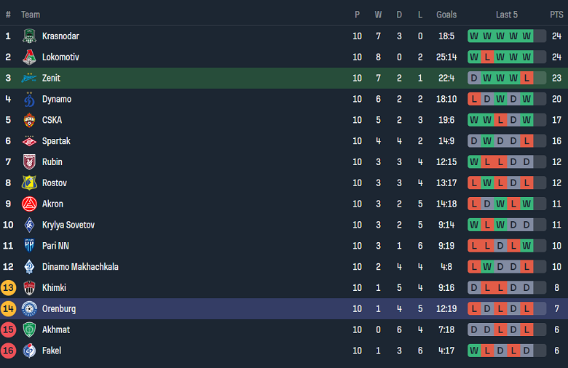Click Fakel's red position 16 badge
This screenshot has width=568, height=368.
[9, 351]
